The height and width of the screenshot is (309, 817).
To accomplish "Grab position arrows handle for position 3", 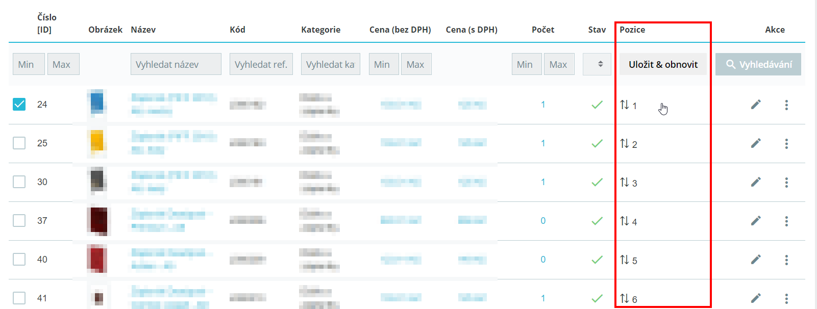I will pyautogui.click(x=625, y=182).
